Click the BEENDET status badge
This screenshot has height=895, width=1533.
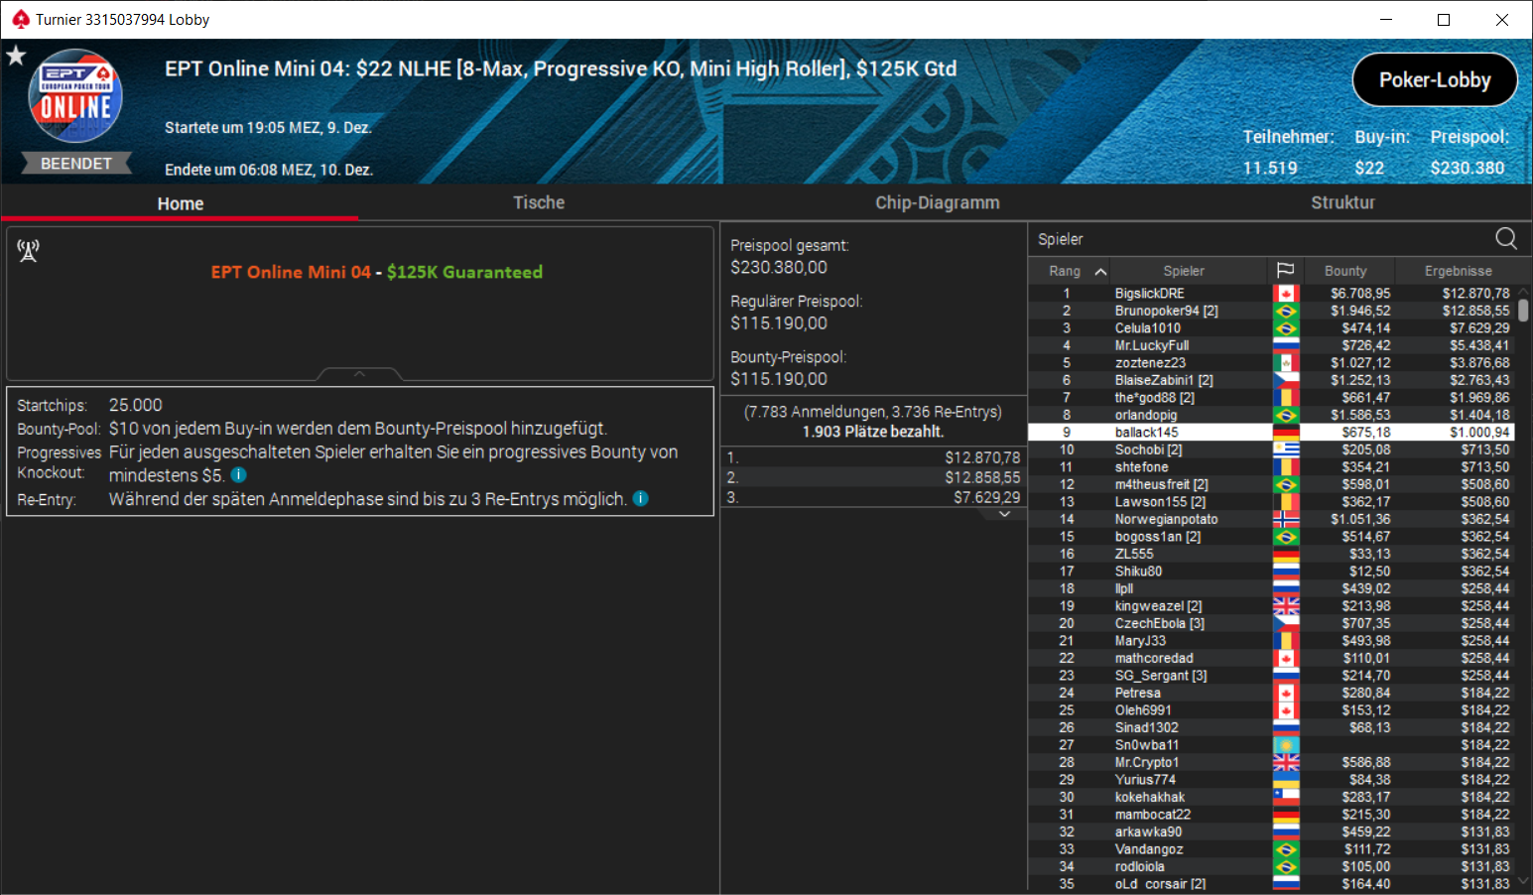[x=76, y=164]
